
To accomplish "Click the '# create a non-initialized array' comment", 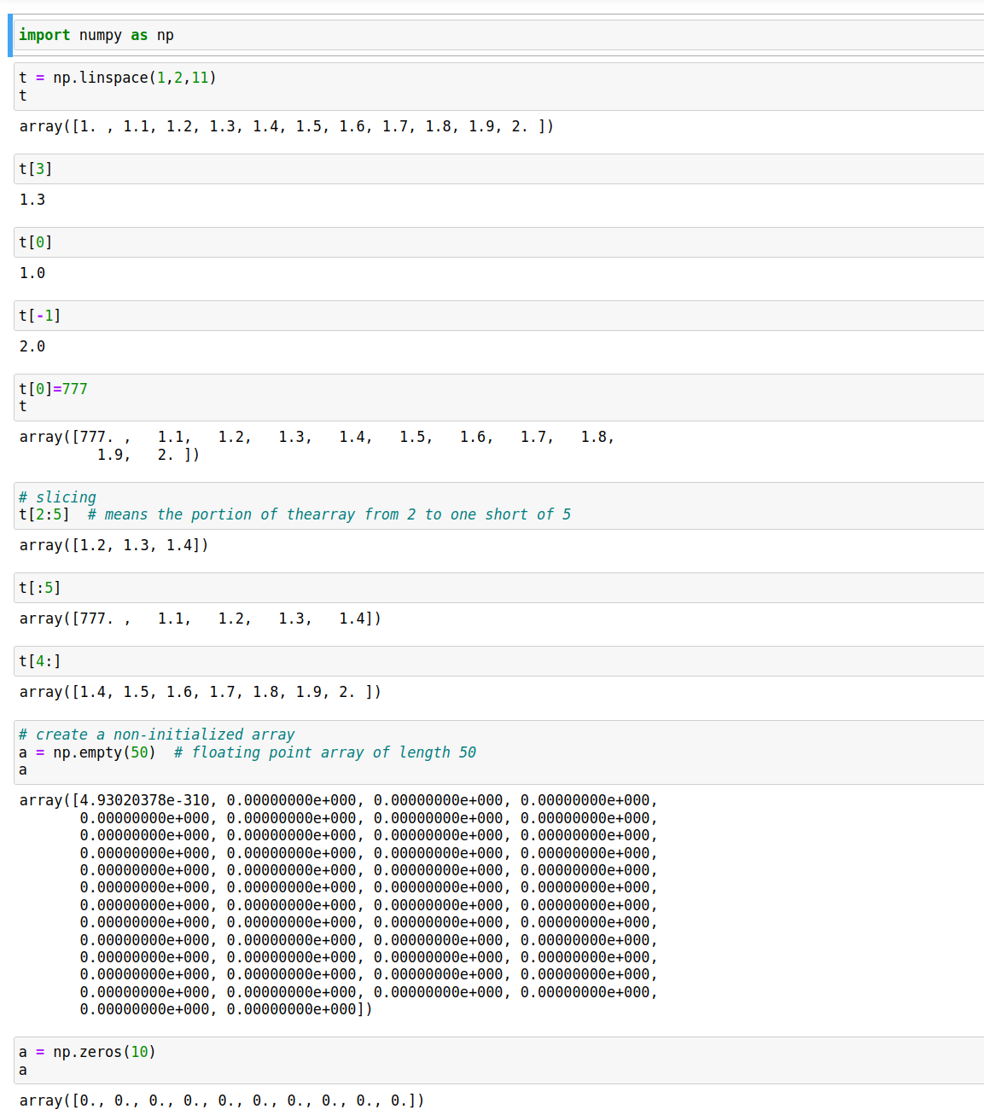I will tap(156, 735).
